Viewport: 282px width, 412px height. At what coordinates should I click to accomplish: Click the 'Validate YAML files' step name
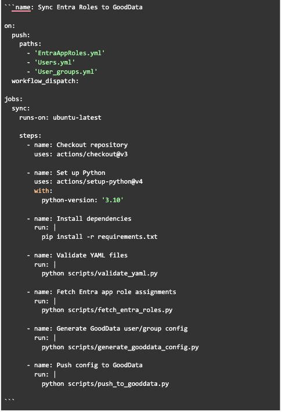92,255
